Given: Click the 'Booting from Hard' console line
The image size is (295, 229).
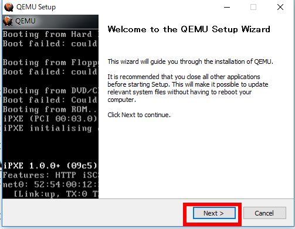Looking at the screenshot, I should click(x=50, y=35).
